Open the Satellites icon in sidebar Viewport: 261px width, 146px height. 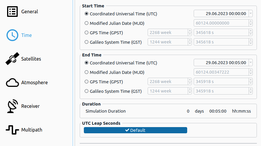click(x=12, y=59)
